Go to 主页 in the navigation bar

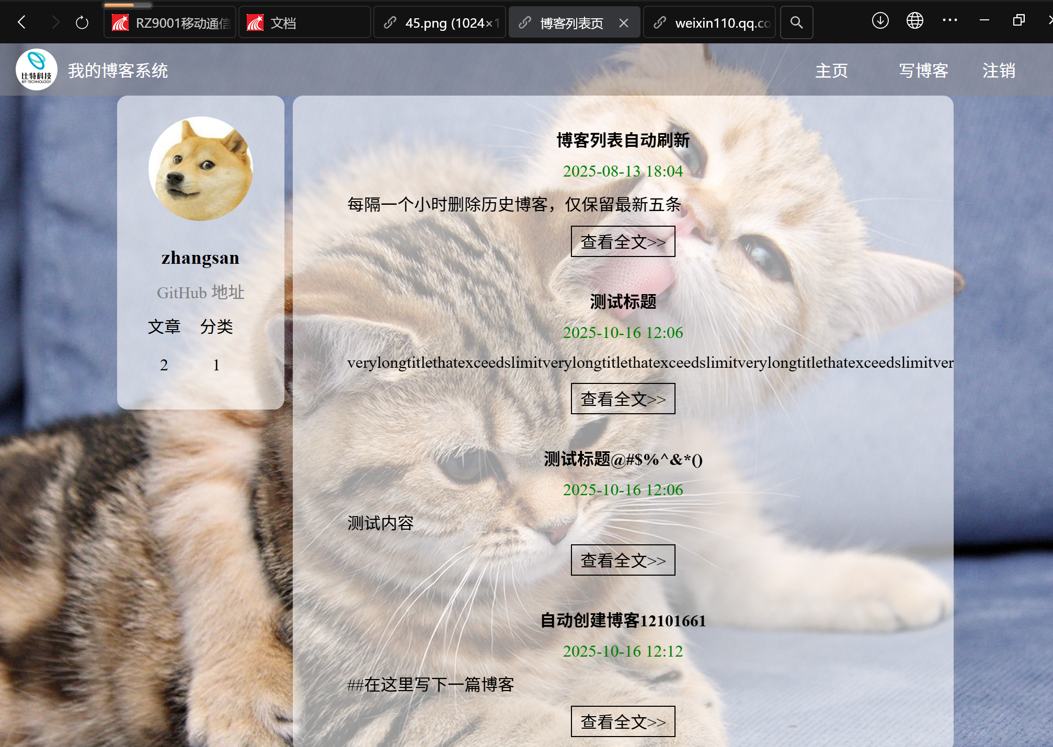click(x=831, y=71)
